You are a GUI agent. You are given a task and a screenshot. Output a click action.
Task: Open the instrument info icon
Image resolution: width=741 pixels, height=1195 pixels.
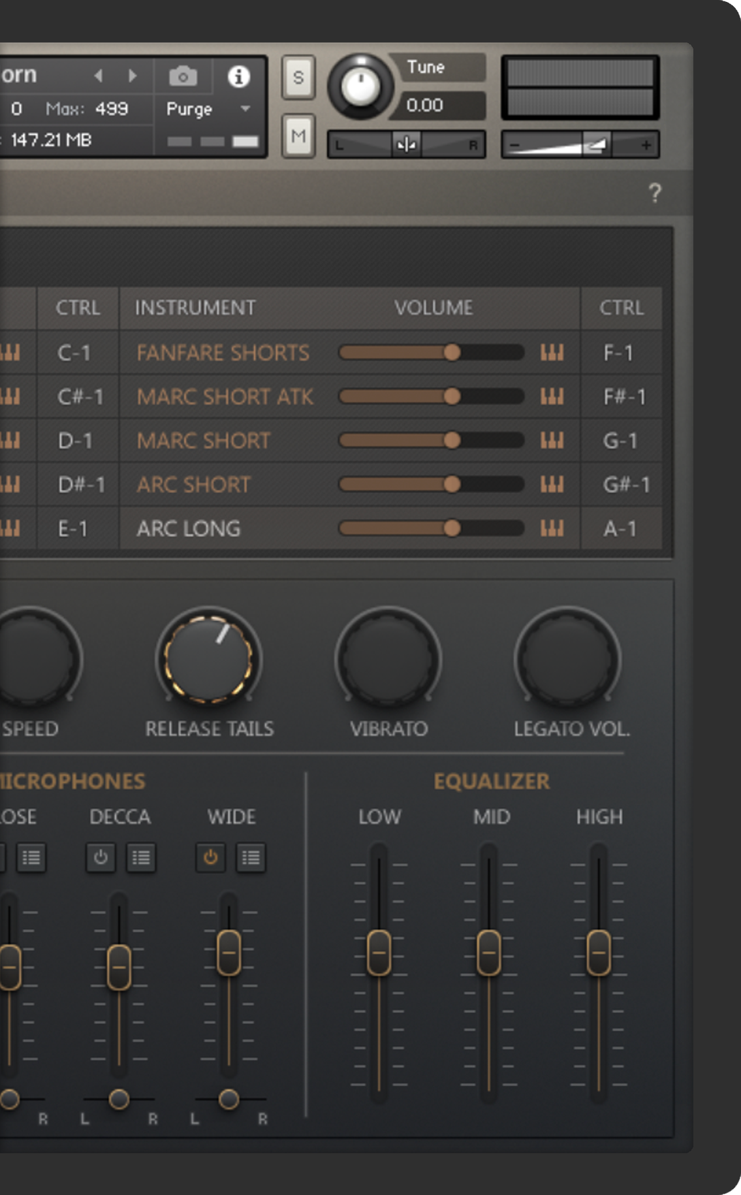point(238,76)
